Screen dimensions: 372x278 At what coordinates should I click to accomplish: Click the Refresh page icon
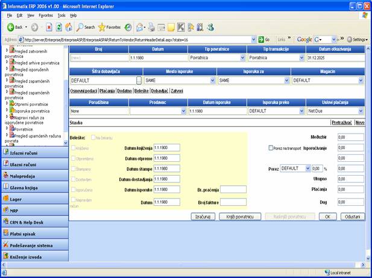coord(59,28)
